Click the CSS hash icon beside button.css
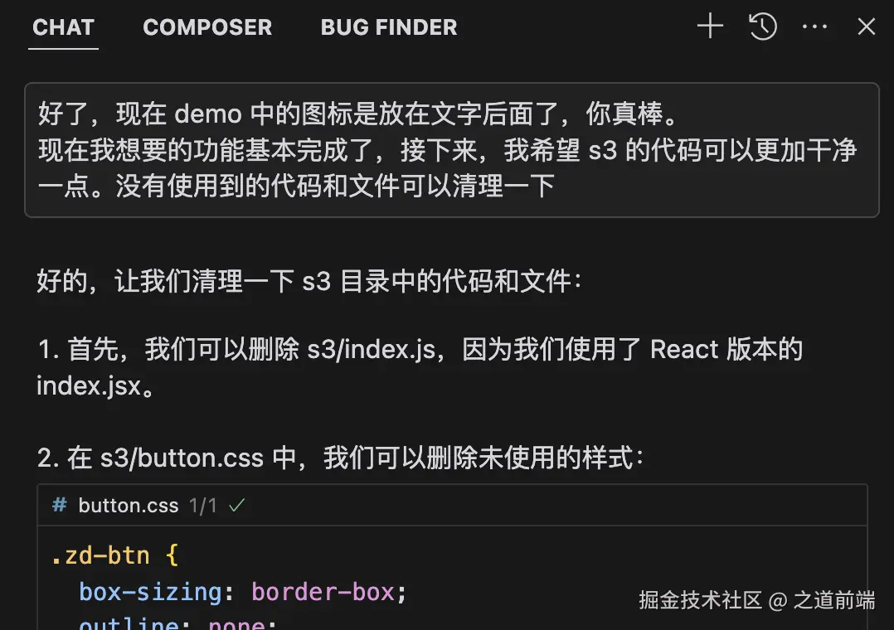Screen dimensions: 894x630 (59, 505)
